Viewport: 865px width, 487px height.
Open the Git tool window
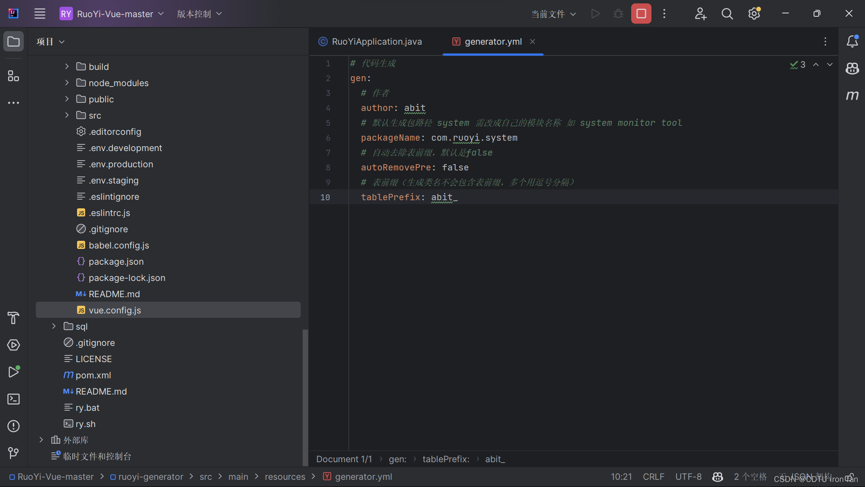tap(14, 453)
